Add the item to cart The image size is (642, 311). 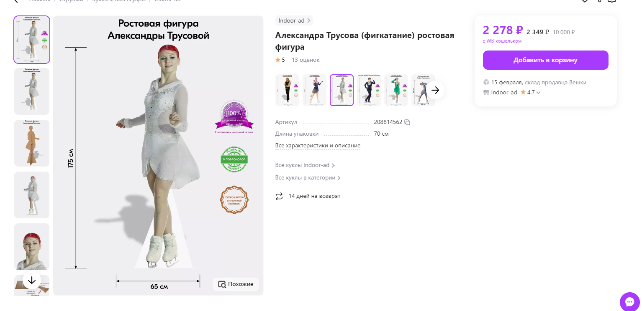[x=545, y=60]
